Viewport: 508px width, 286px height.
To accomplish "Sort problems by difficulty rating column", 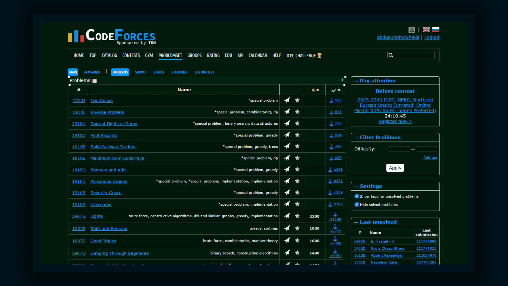I will pos(315,90).
